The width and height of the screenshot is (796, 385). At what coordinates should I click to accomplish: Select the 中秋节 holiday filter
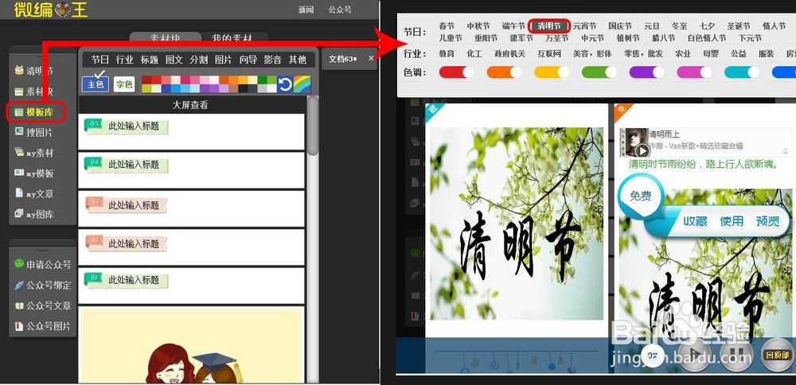coord(478,26)
